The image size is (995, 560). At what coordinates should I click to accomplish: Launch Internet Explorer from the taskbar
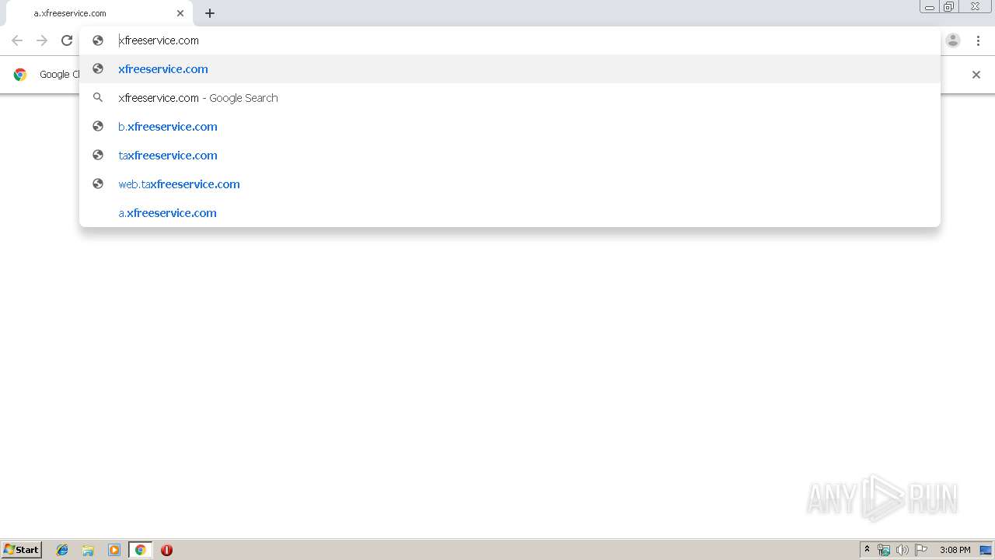[x=62, y=550]
